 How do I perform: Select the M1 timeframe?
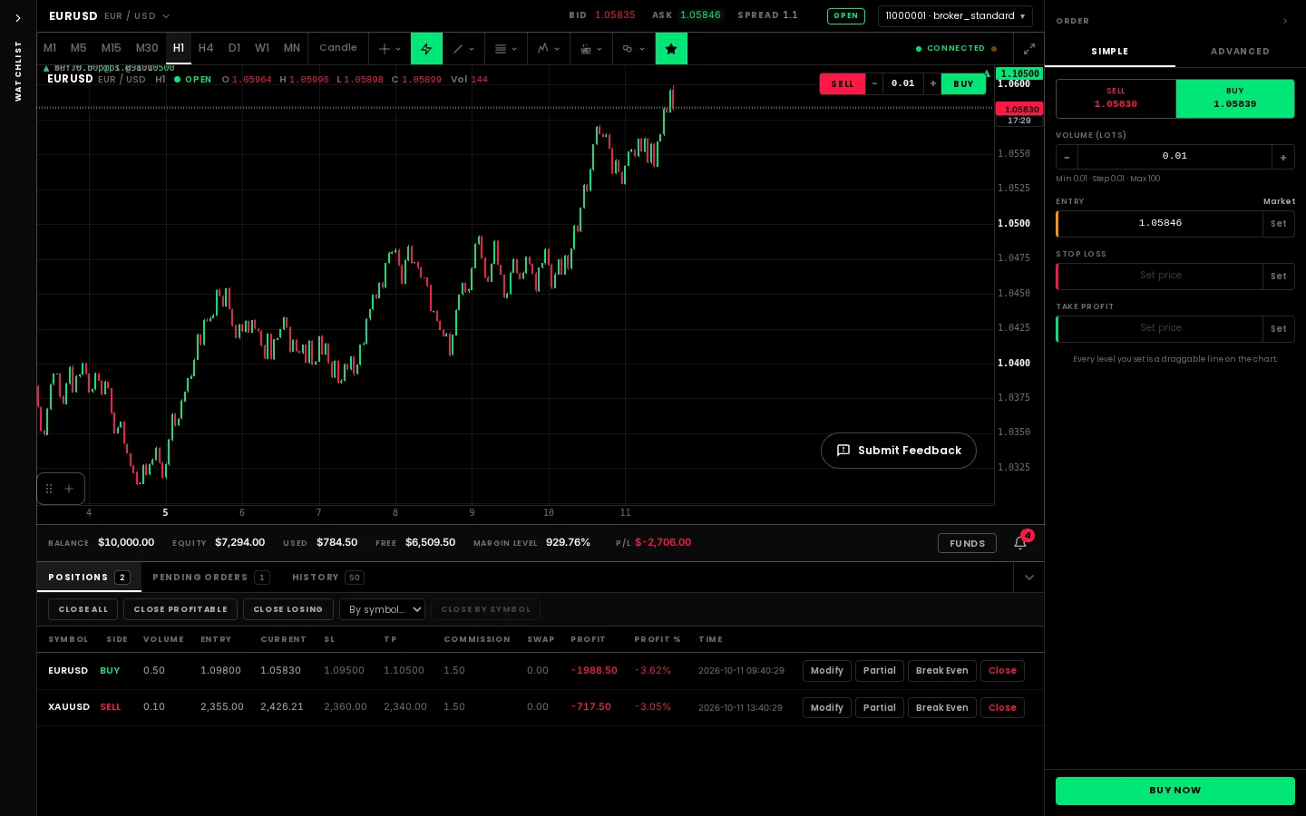click(50, 48)
